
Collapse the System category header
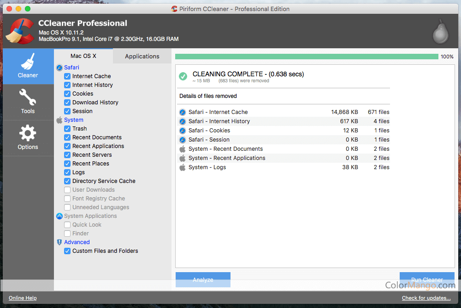[74, 120]
